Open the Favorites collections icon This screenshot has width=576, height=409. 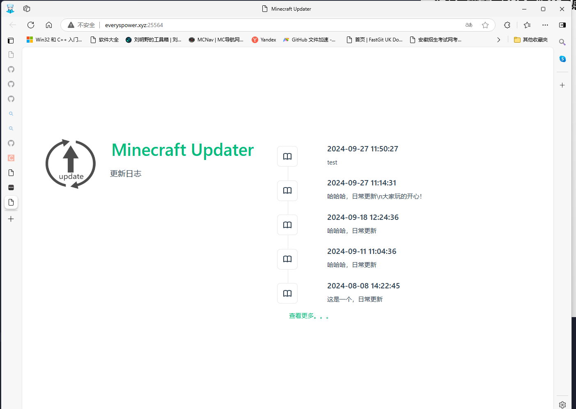tap(527, 25)
